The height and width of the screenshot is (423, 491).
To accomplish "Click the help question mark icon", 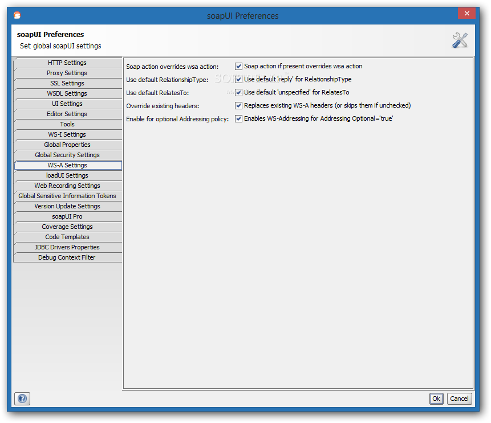I will point(22,399).
